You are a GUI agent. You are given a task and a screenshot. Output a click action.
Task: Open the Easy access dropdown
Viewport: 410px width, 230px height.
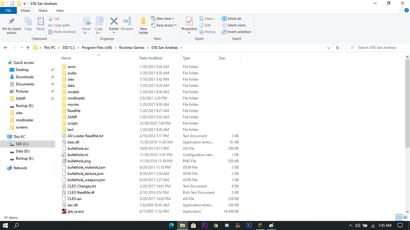(164, 25)
